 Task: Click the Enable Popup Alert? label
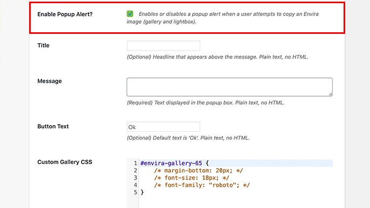point(65,15)
